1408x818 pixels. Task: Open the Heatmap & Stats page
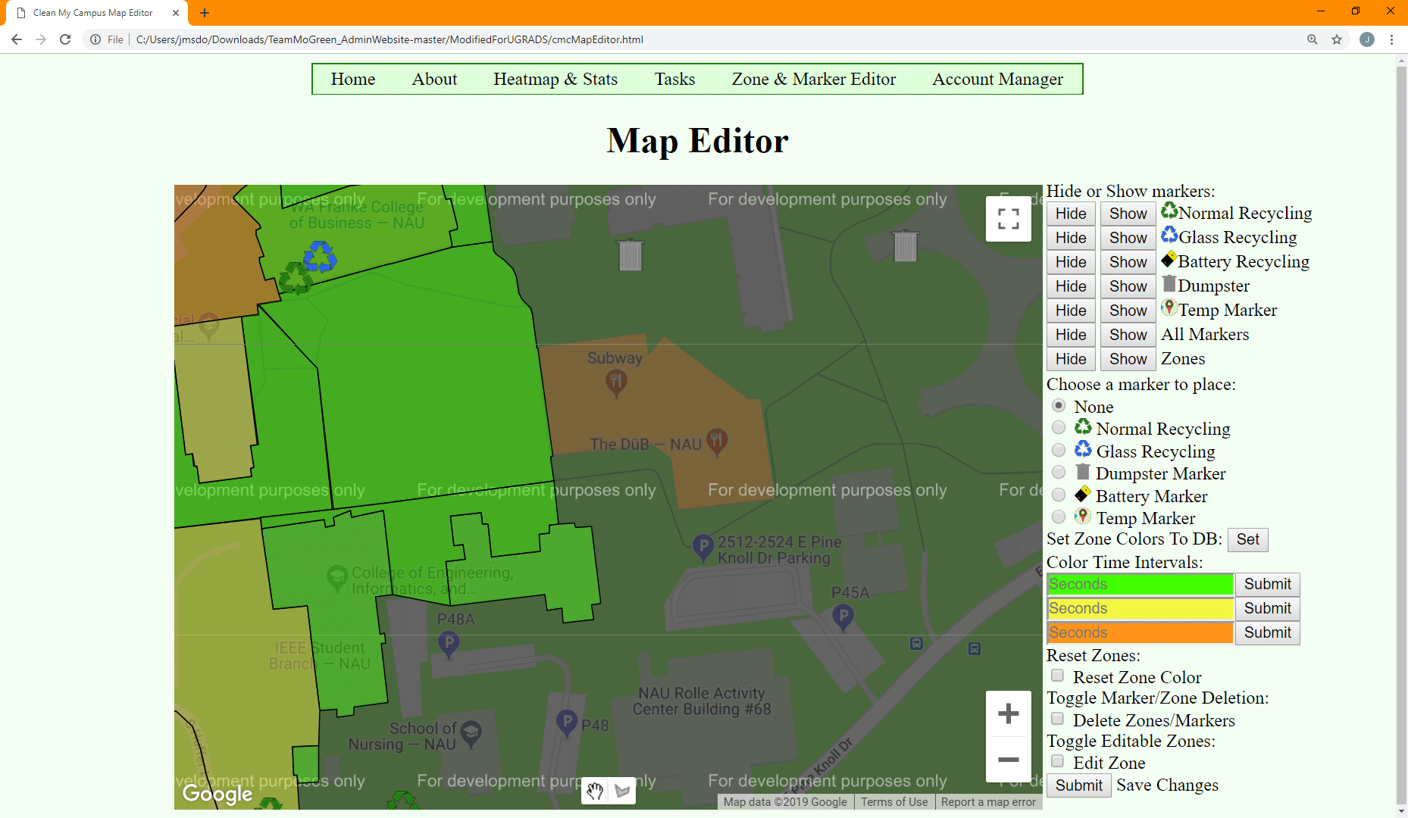pyautogui.click(x=555, y=79)
